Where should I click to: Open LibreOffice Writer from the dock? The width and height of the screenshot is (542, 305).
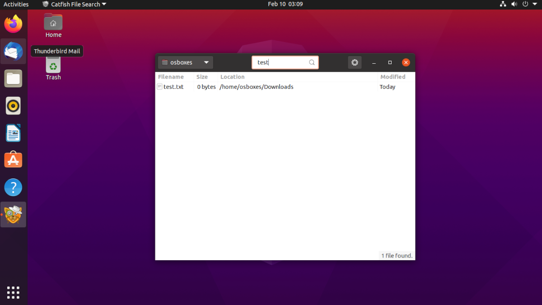tap(13, 132)
